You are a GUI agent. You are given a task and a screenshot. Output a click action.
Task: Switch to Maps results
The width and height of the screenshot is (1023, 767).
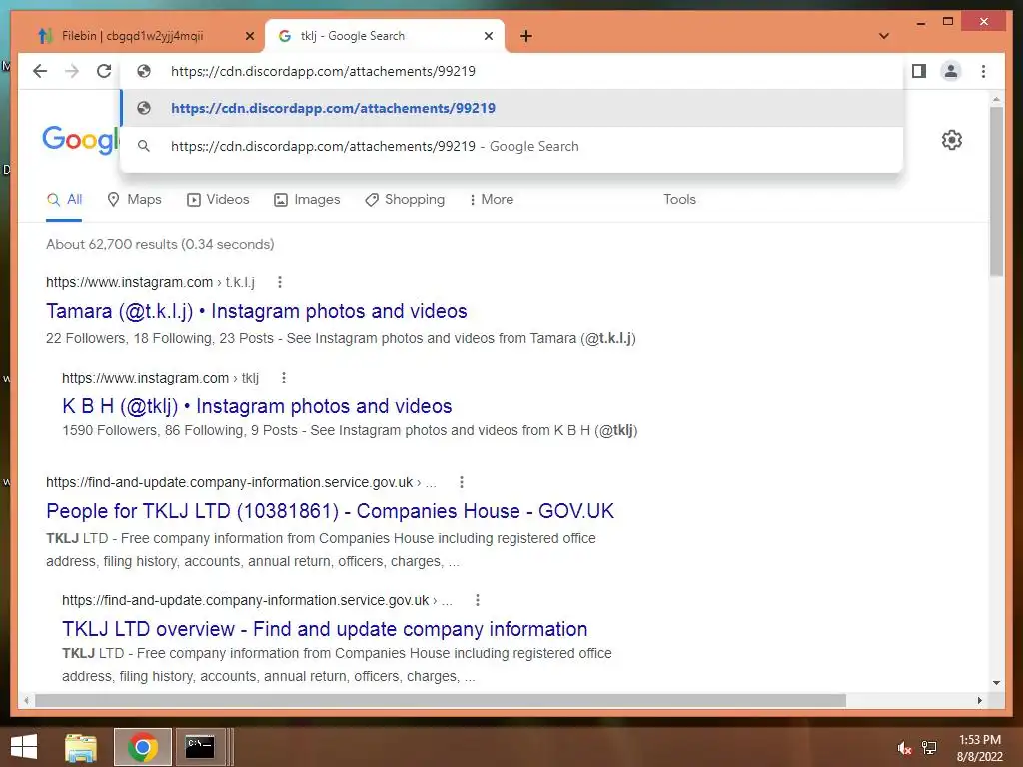click(x=134, y=200)
